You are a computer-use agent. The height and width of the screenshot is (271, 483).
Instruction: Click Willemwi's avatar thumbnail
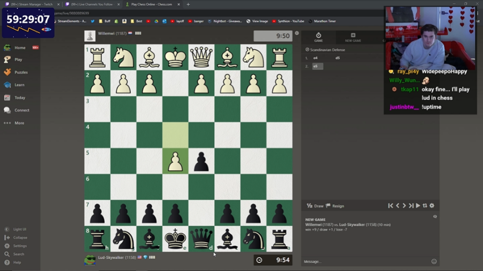point(90,36)
